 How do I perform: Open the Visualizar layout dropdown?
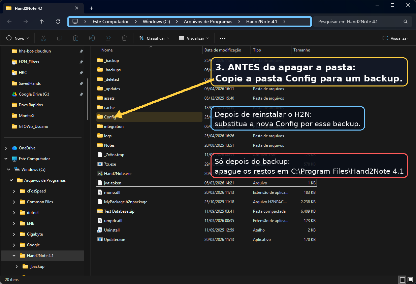tap(194, 38)
